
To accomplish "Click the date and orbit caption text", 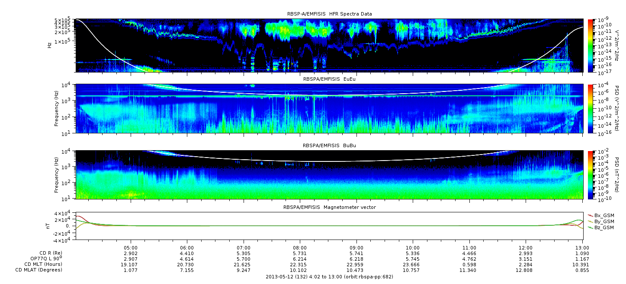I will [329, 277].
